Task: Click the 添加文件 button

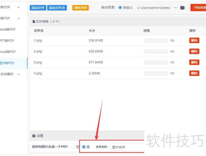Action: tap(38, 8)
